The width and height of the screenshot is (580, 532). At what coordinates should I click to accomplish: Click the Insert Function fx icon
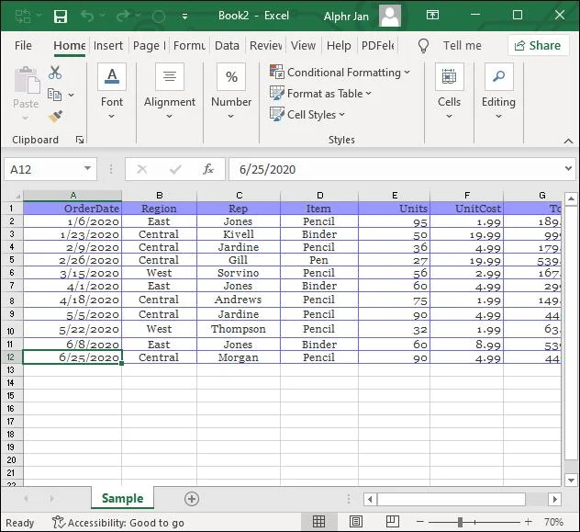(x=208, y=169)
